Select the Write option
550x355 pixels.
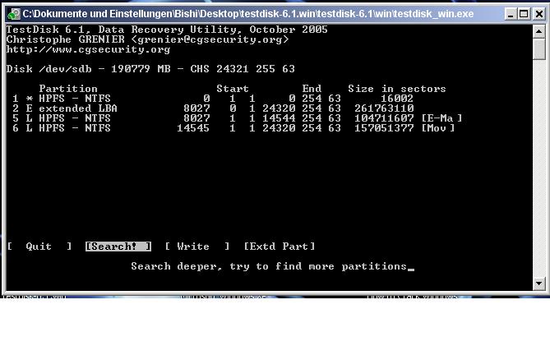point(197,247)
